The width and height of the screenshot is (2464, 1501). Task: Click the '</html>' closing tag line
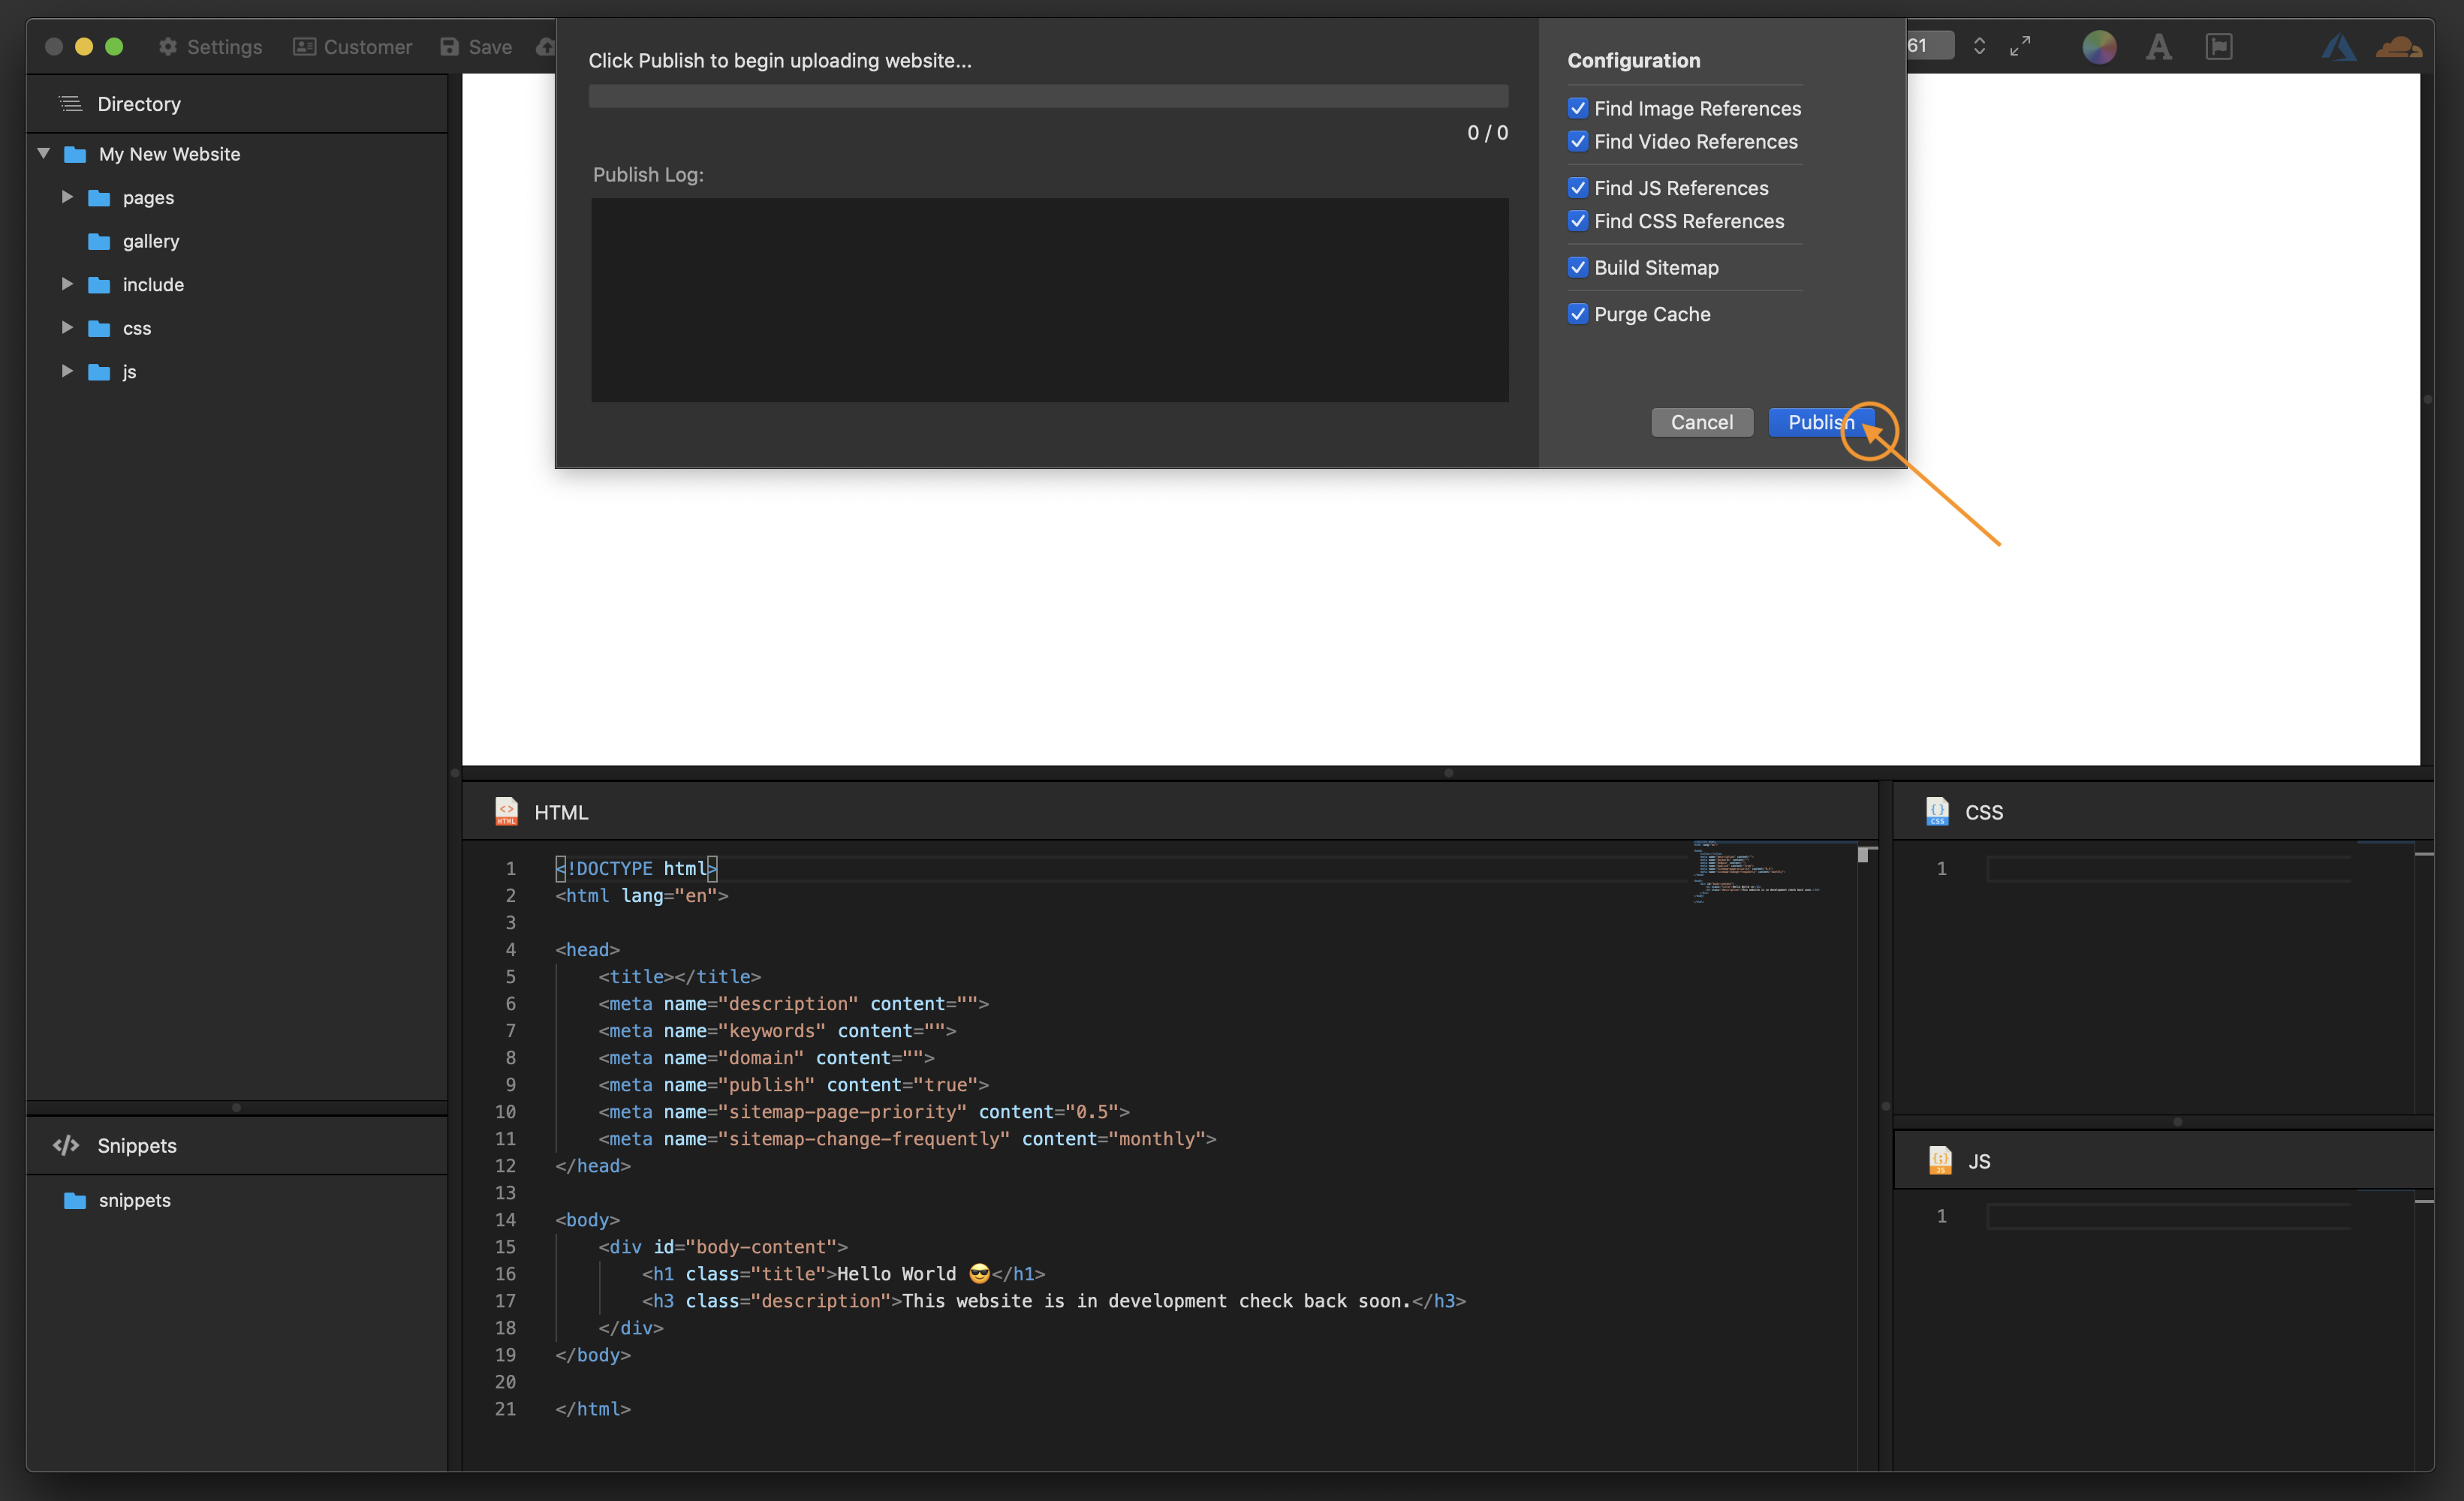[x=593, y=1409]
